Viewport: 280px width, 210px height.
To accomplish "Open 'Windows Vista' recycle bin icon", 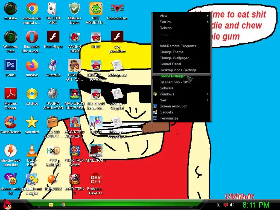I will (11, 37).
